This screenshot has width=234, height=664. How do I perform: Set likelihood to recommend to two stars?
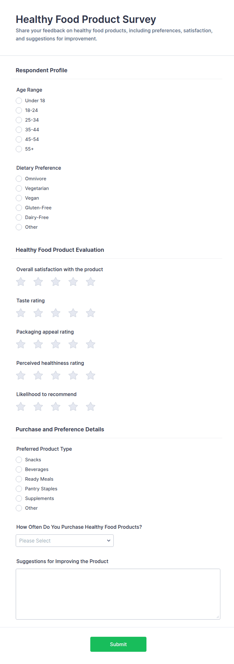pos(38,406)
